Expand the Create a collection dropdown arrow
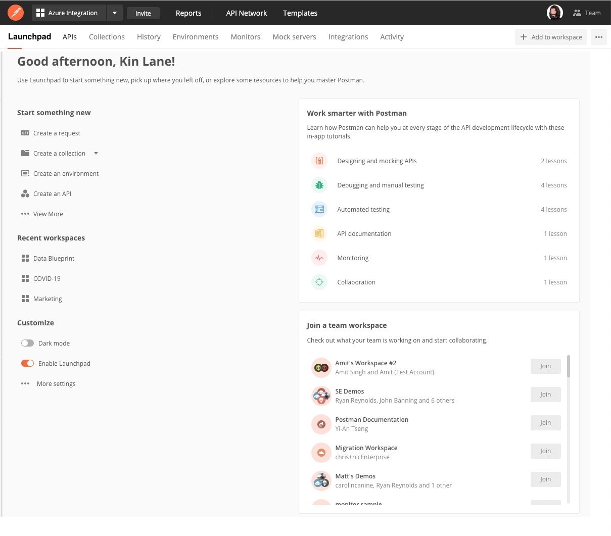611x536 pixels. tap(96, 153)
